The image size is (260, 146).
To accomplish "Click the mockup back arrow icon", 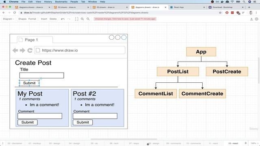I will [15, 50].
